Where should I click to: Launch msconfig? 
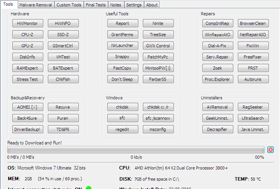coord(158,129)
